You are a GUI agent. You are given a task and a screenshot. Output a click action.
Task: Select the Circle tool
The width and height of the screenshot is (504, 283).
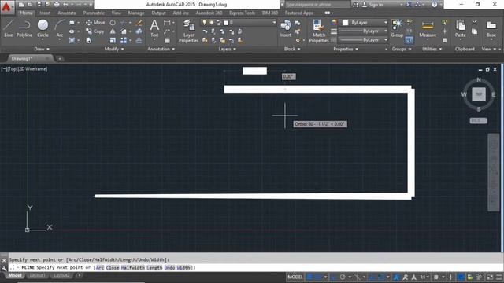pos(43,29)
